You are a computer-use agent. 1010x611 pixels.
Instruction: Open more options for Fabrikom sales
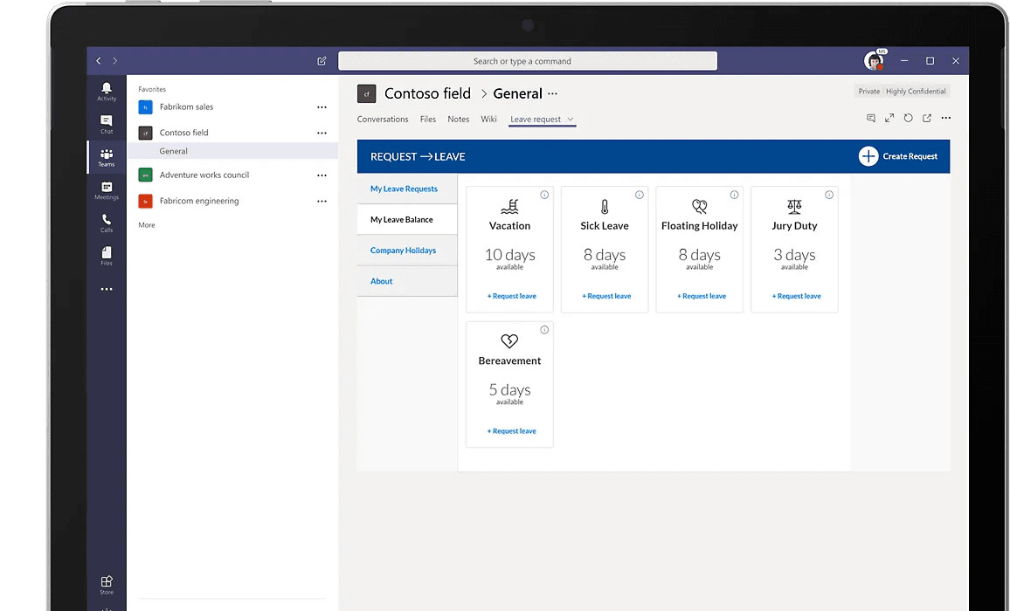coord(322,106)
